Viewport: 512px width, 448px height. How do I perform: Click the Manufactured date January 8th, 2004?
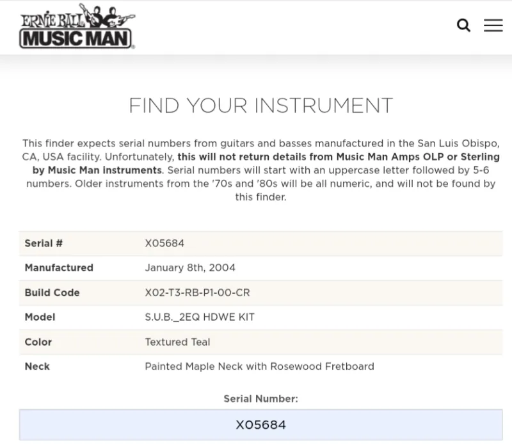[190, 268]
